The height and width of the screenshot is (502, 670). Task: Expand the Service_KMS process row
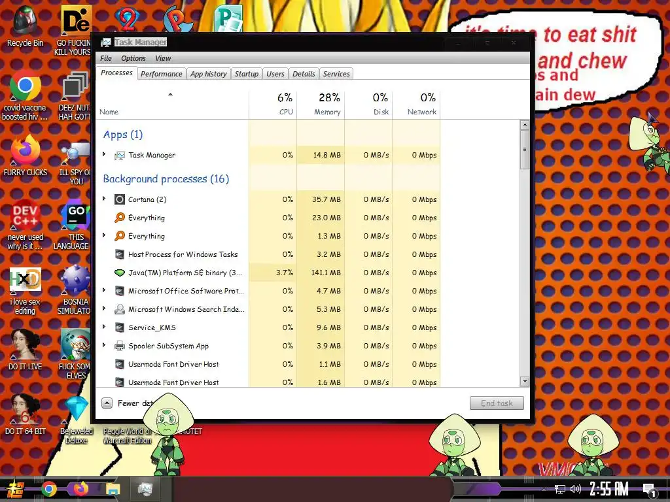(104, 327)
